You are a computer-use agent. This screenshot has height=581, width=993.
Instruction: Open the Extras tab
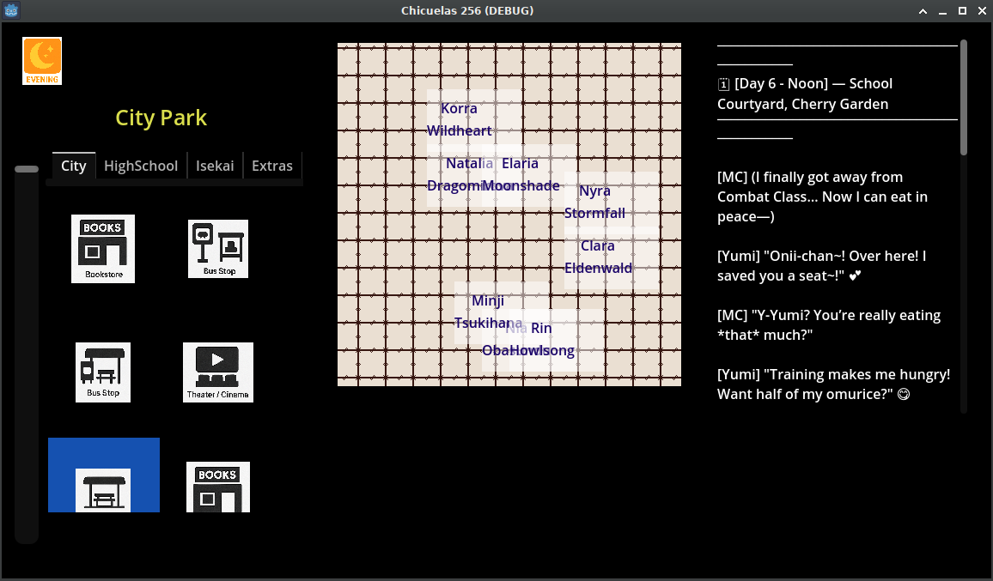pos(272,166)
